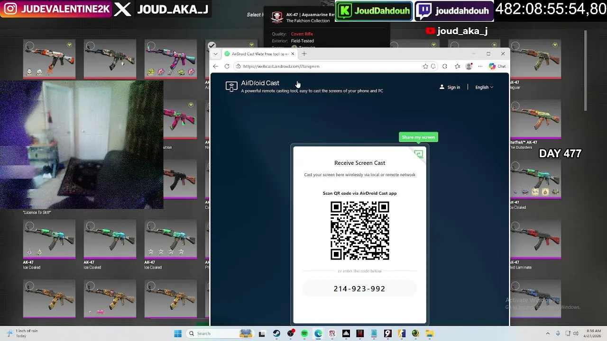607x341 pixels.
Task: Click the AirDroid QR code
Action: coord(360,231)
